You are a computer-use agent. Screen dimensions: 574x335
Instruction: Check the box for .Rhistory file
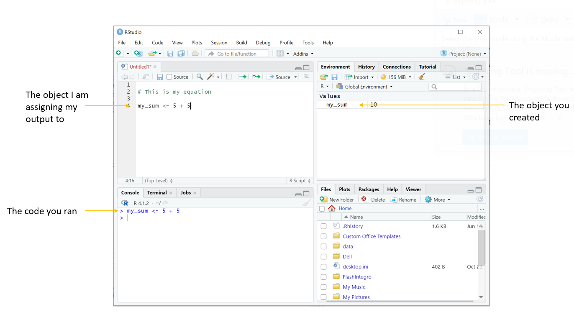[323, 226]
